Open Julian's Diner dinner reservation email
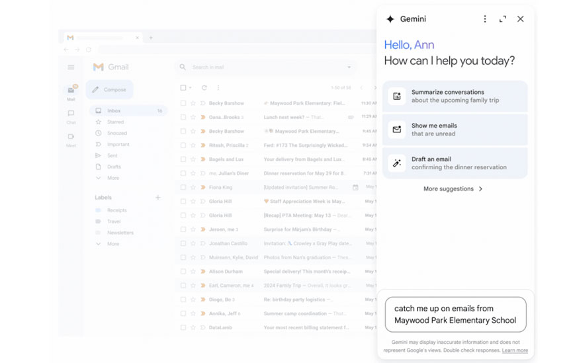The image size is (569, 363). (276, 173)
